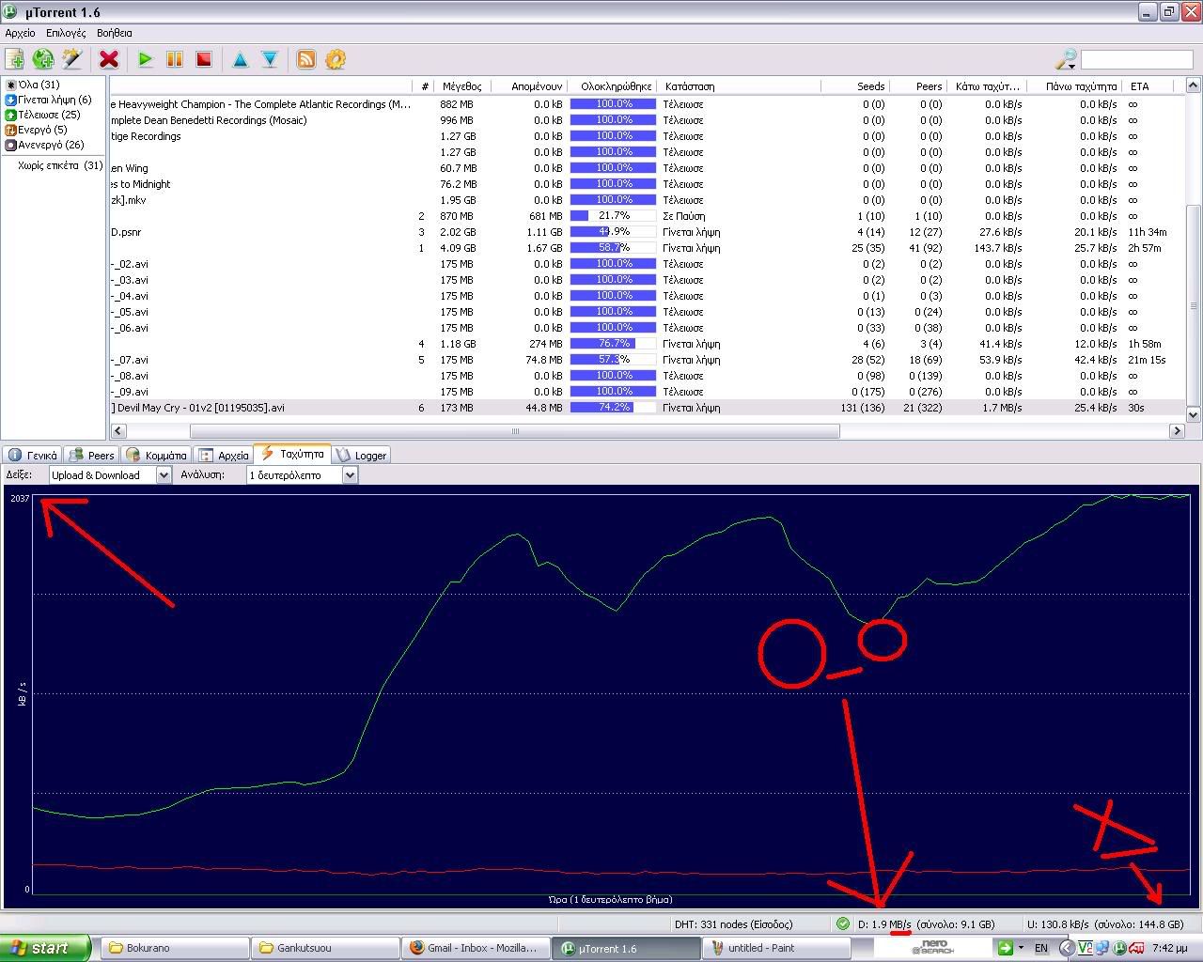The width and height of the screenshot is (1203, 962).
Task: Click the Add Torrent from URL icon
Action: click(x=43, y=59)
